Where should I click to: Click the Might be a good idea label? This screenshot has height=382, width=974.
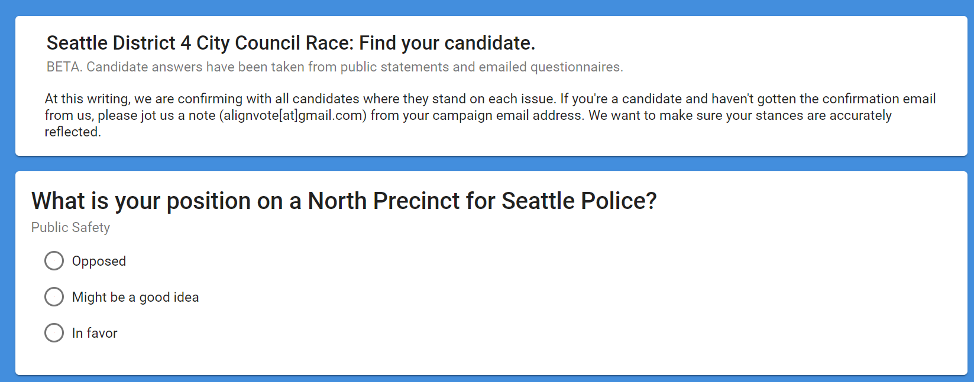click(x=135, y=298)
